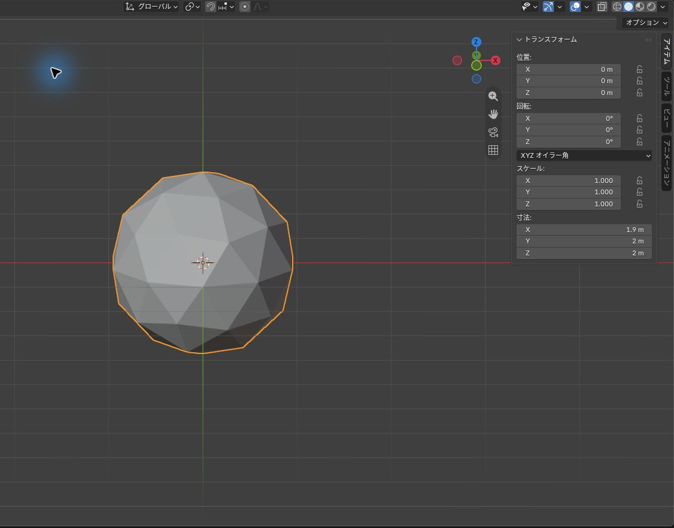Lock the 位置 Z value
Viewport: 674px width, 528px height.
(640, 93)
